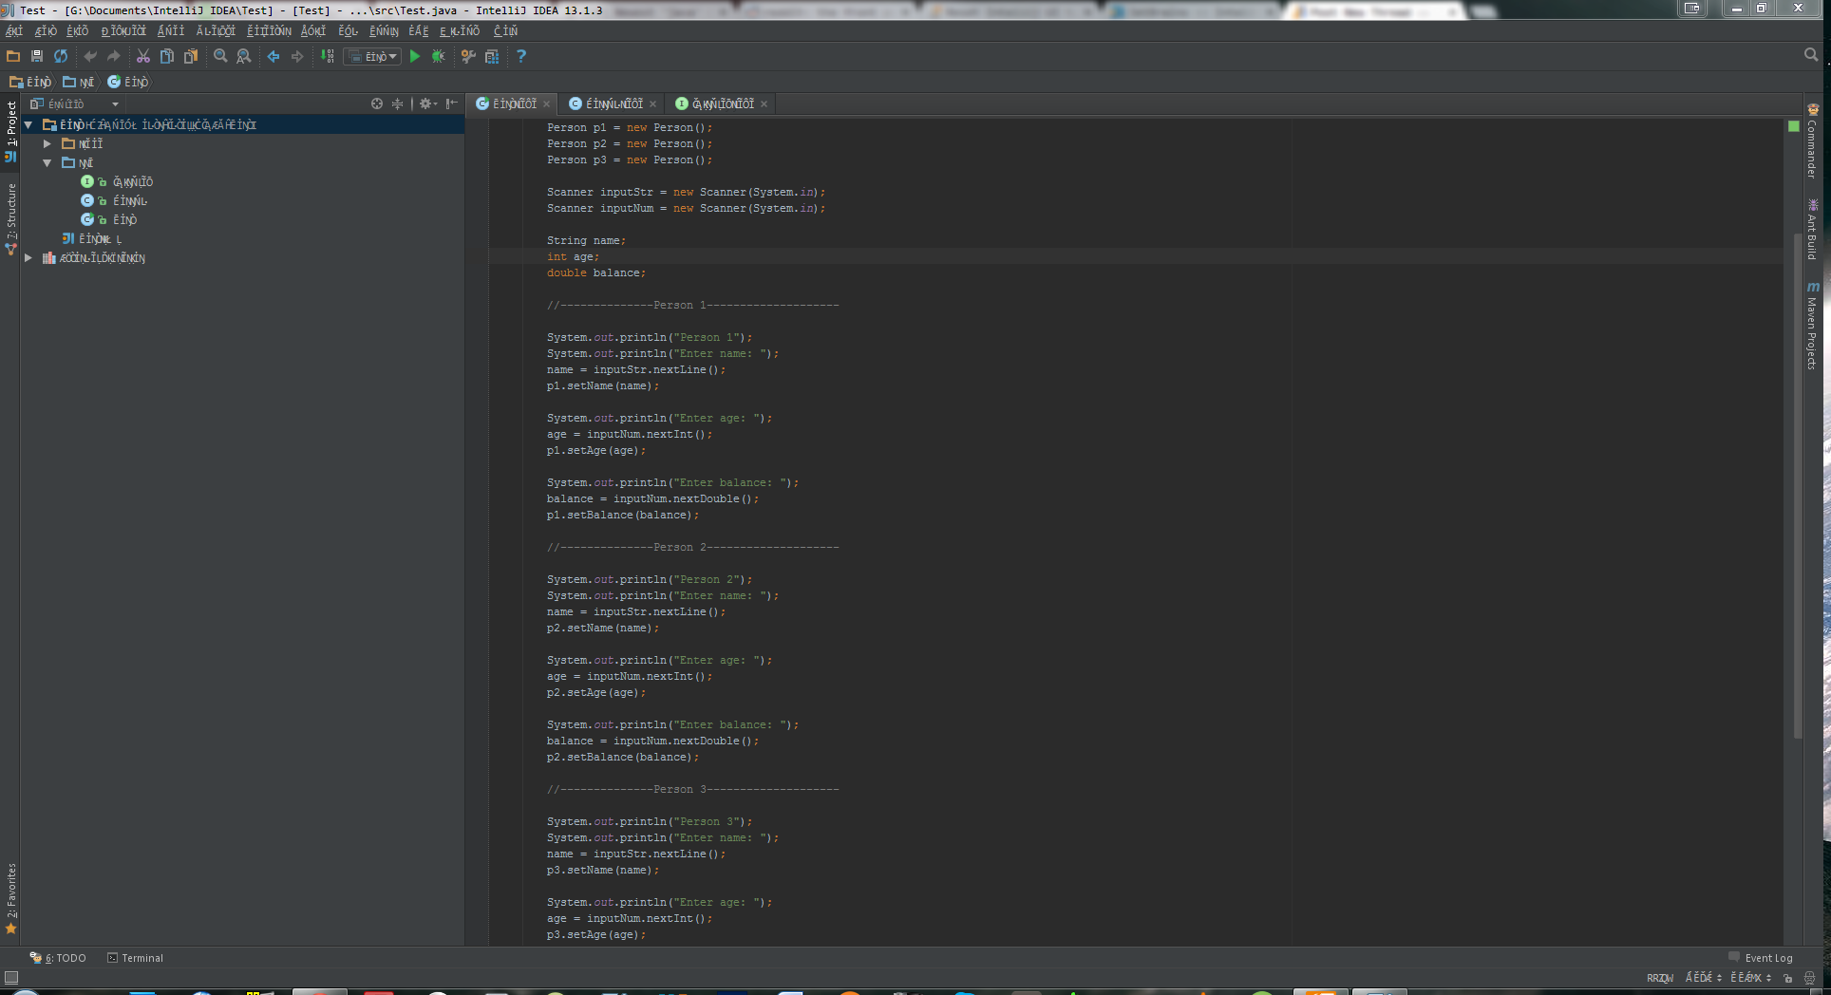The image size is (1831, 995).
Task: Click the blue question mark Help icon
Action: pos(520,57)
